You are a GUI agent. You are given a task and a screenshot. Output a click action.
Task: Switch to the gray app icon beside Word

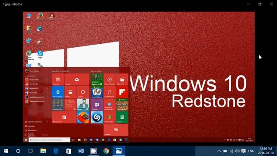(x=93, y=151)
